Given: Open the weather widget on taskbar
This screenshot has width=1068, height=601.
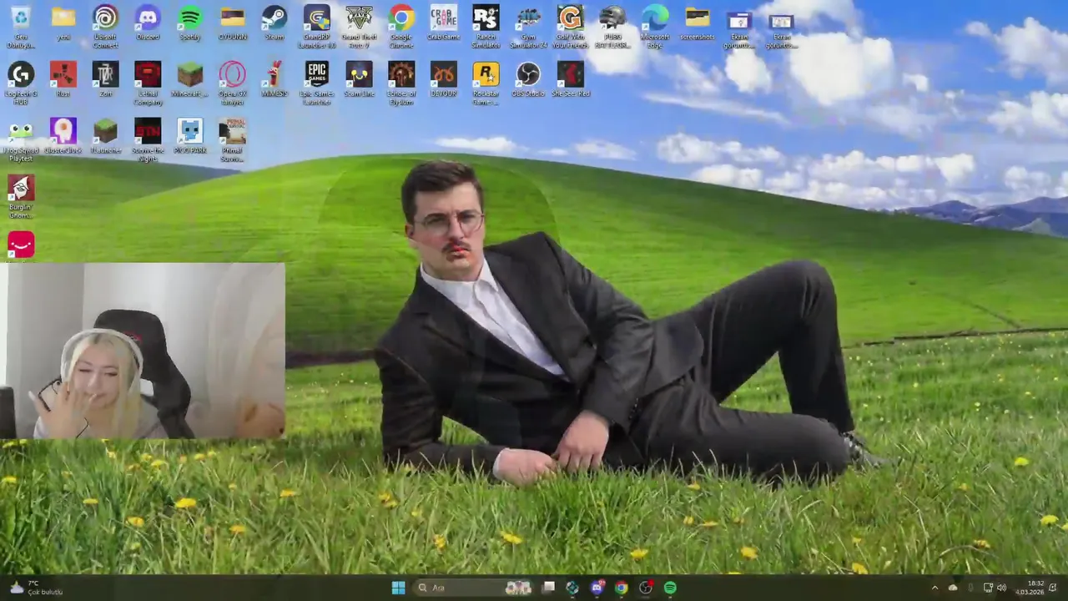Looking at the screenshot, I should 35,588.
